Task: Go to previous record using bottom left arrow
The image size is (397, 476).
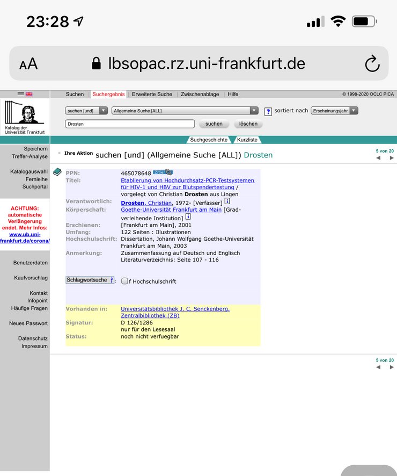Action: 378,367
